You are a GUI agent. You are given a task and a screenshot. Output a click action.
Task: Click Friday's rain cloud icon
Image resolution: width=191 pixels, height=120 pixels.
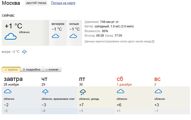point(83,93)
